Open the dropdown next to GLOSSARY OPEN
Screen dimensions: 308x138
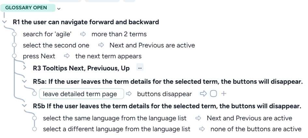[59, 9]
